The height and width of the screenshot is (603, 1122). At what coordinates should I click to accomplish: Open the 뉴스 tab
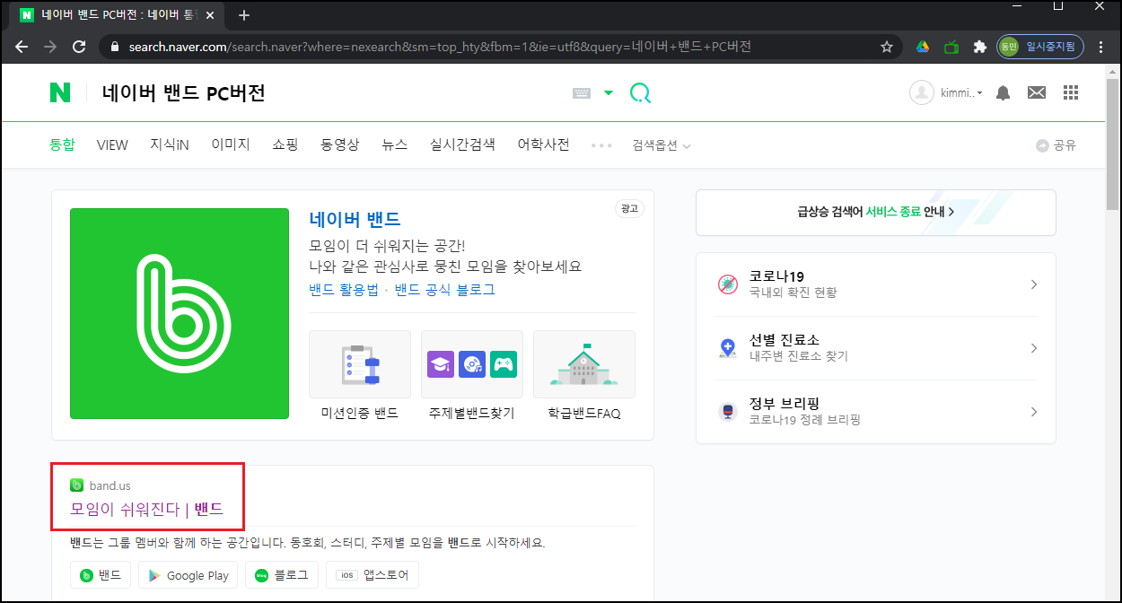tap(394, 144)
